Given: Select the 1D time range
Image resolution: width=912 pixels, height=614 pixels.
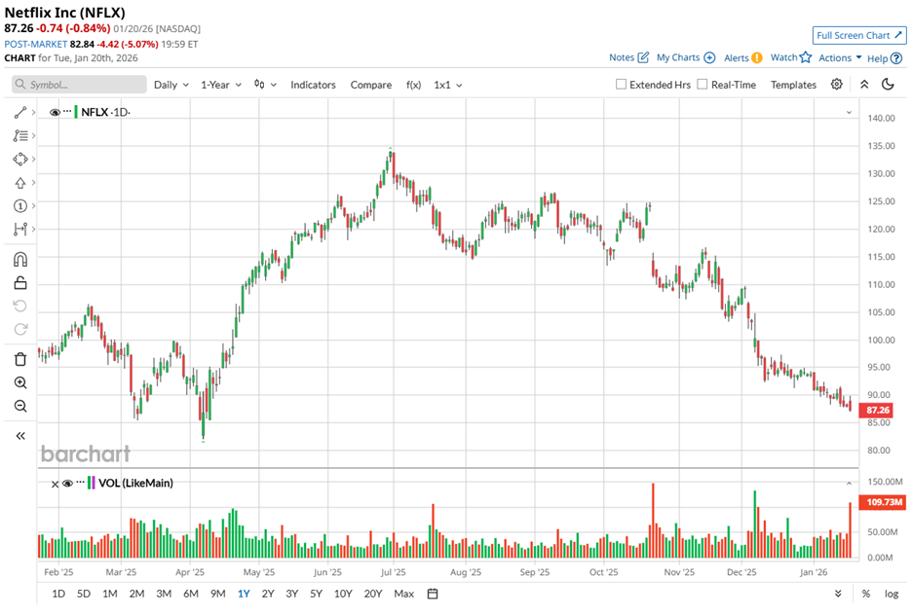Looking at the screenshot, I should point(58,594).
